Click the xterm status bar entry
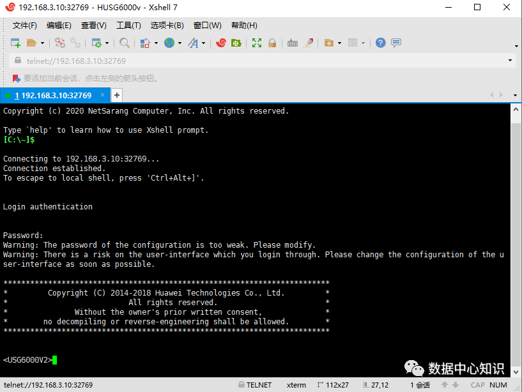This screenshot has width=522, height=392. 296,385
